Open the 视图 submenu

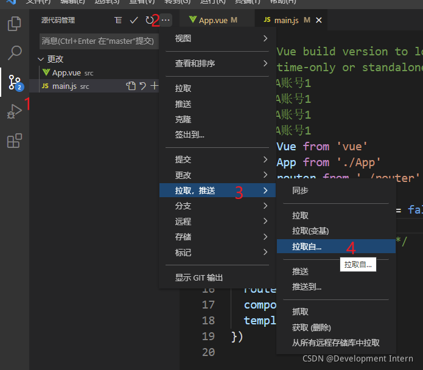coord(217,38)
